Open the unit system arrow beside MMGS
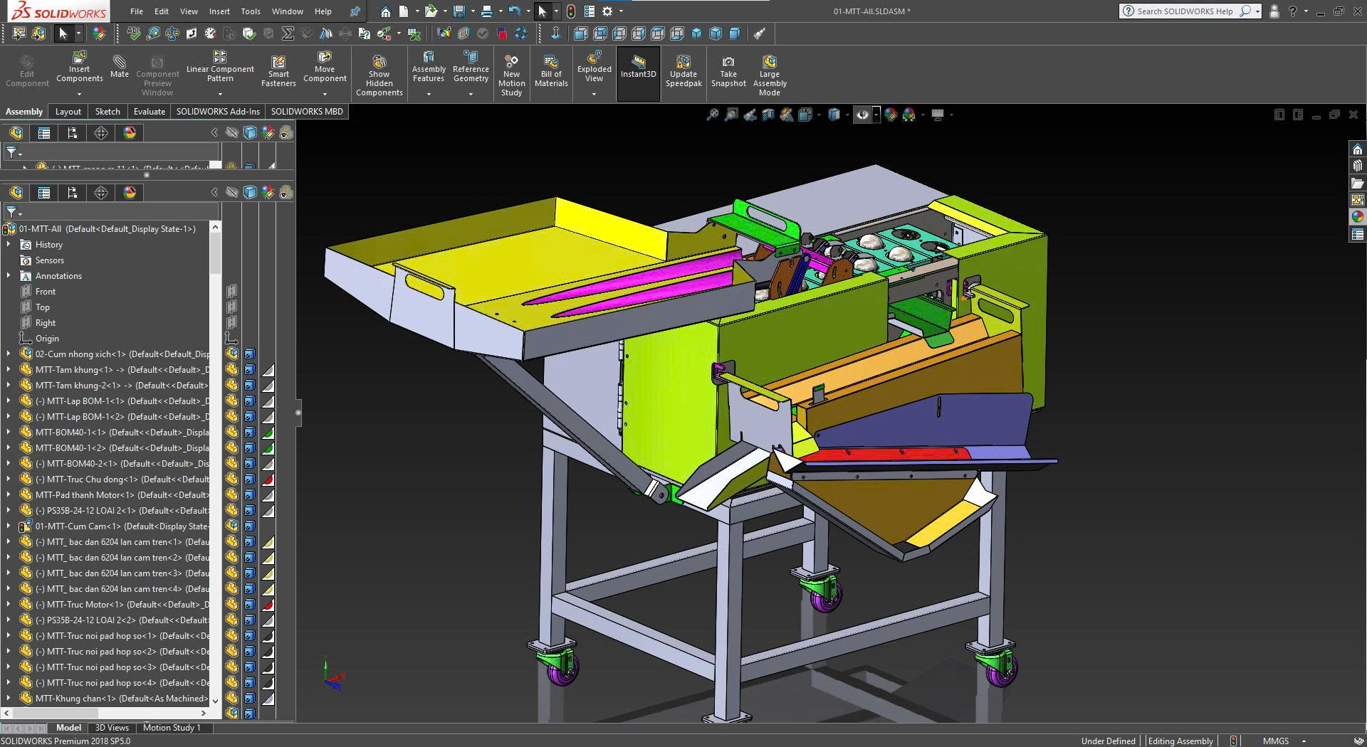 click(x=1304, y=741)
